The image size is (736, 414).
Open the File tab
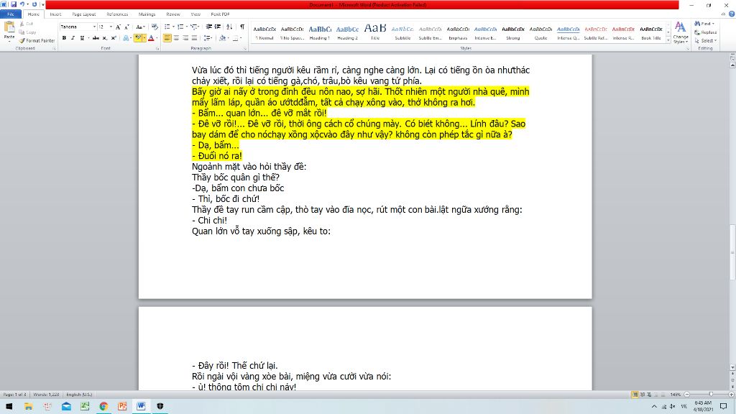10,14
